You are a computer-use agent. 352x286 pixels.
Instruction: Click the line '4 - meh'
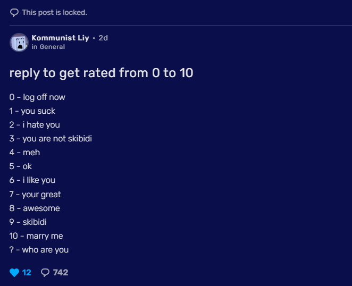click(x=25, y=153)
